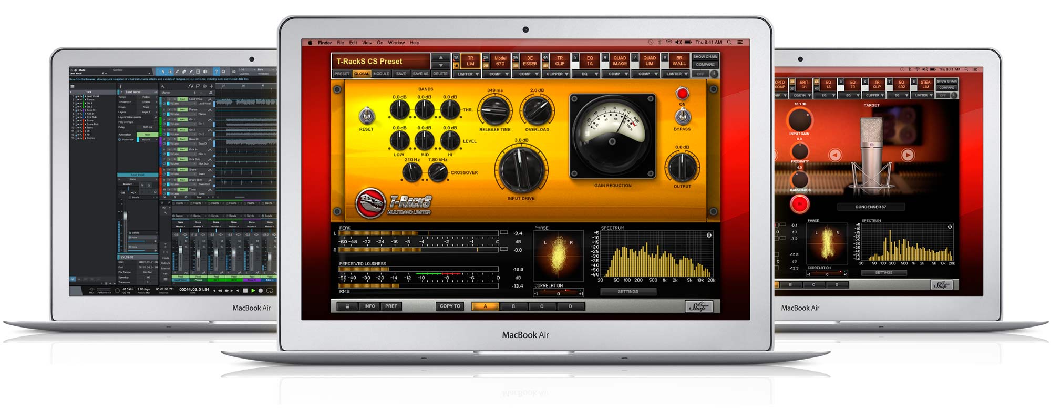Switch to preset slot B
Image resolution: width=1051 pixels, height=419 pixels.
point(513,306)
